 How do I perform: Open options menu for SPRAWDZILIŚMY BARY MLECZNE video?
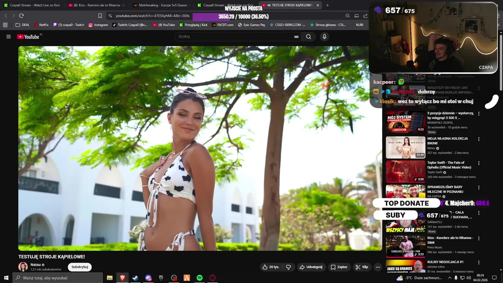tap(479, 187)
